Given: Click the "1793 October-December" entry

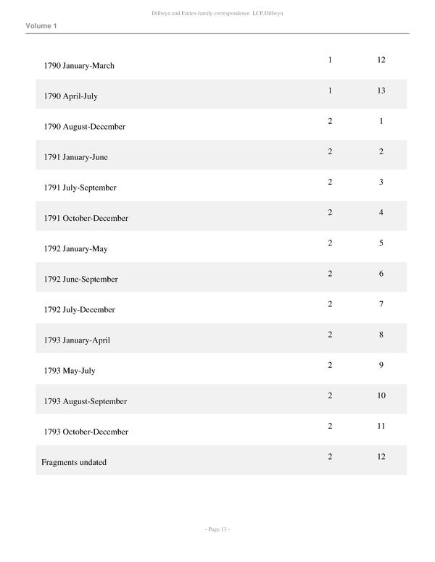Looking at the screenshot, I should click(x=86, y=432).
